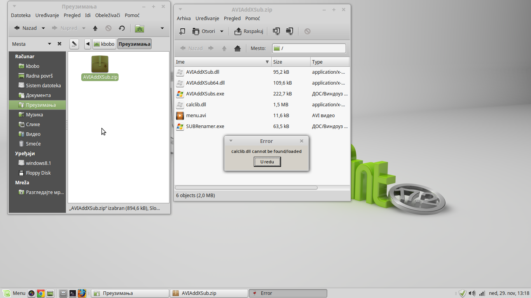Click Napred in the file manager toolbar
Viewport: 531px width, 298px height.
coord(65,28)
